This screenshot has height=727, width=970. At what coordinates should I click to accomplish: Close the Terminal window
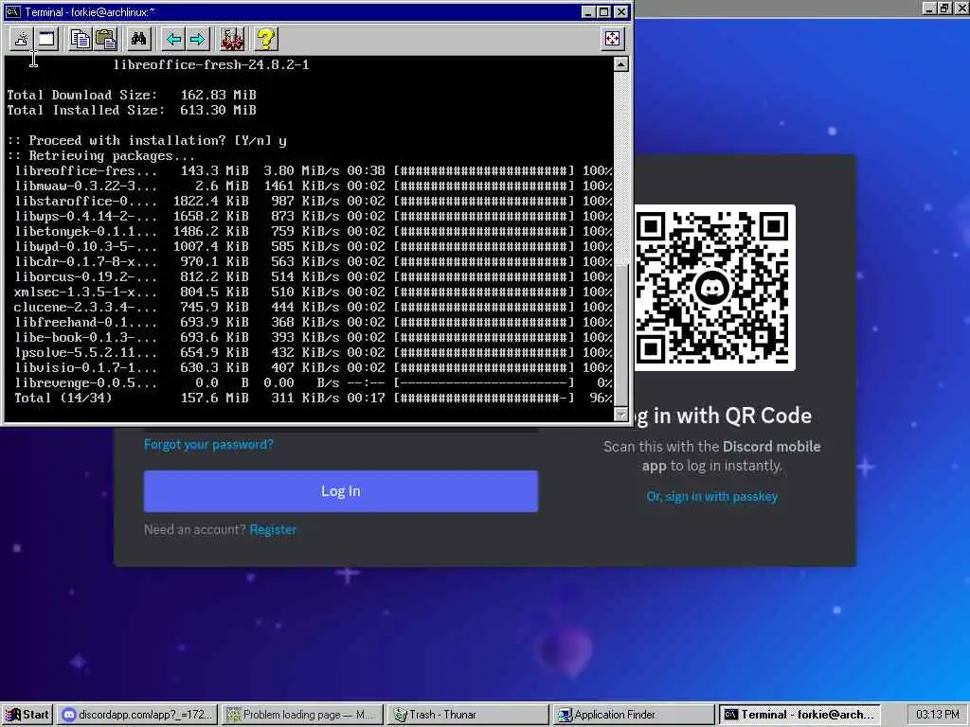pyautogui.click(x=621, y=11)
